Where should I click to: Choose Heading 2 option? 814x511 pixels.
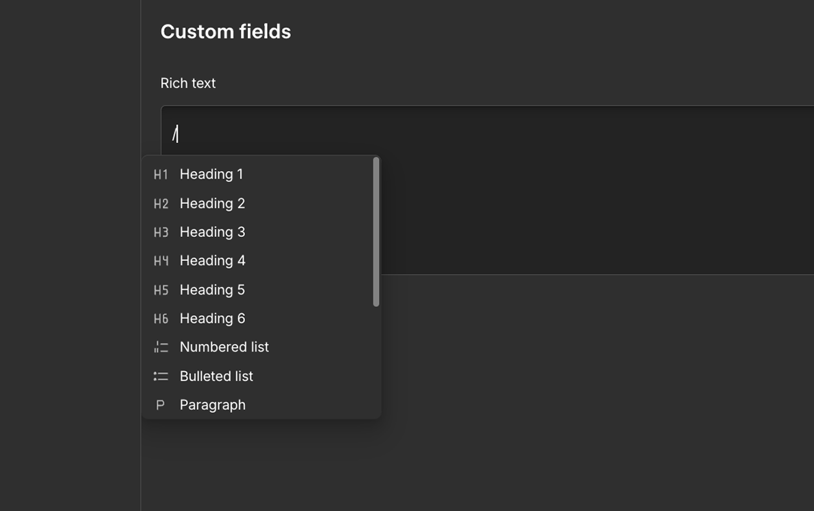[261, 203]
